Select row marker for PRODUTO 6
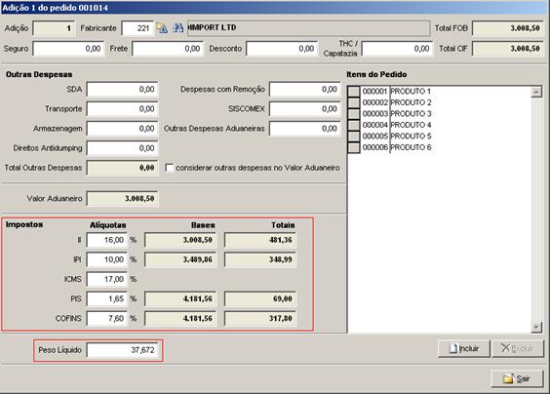The width and height of the screenshot is (550, 394). [x=354, y=147]
